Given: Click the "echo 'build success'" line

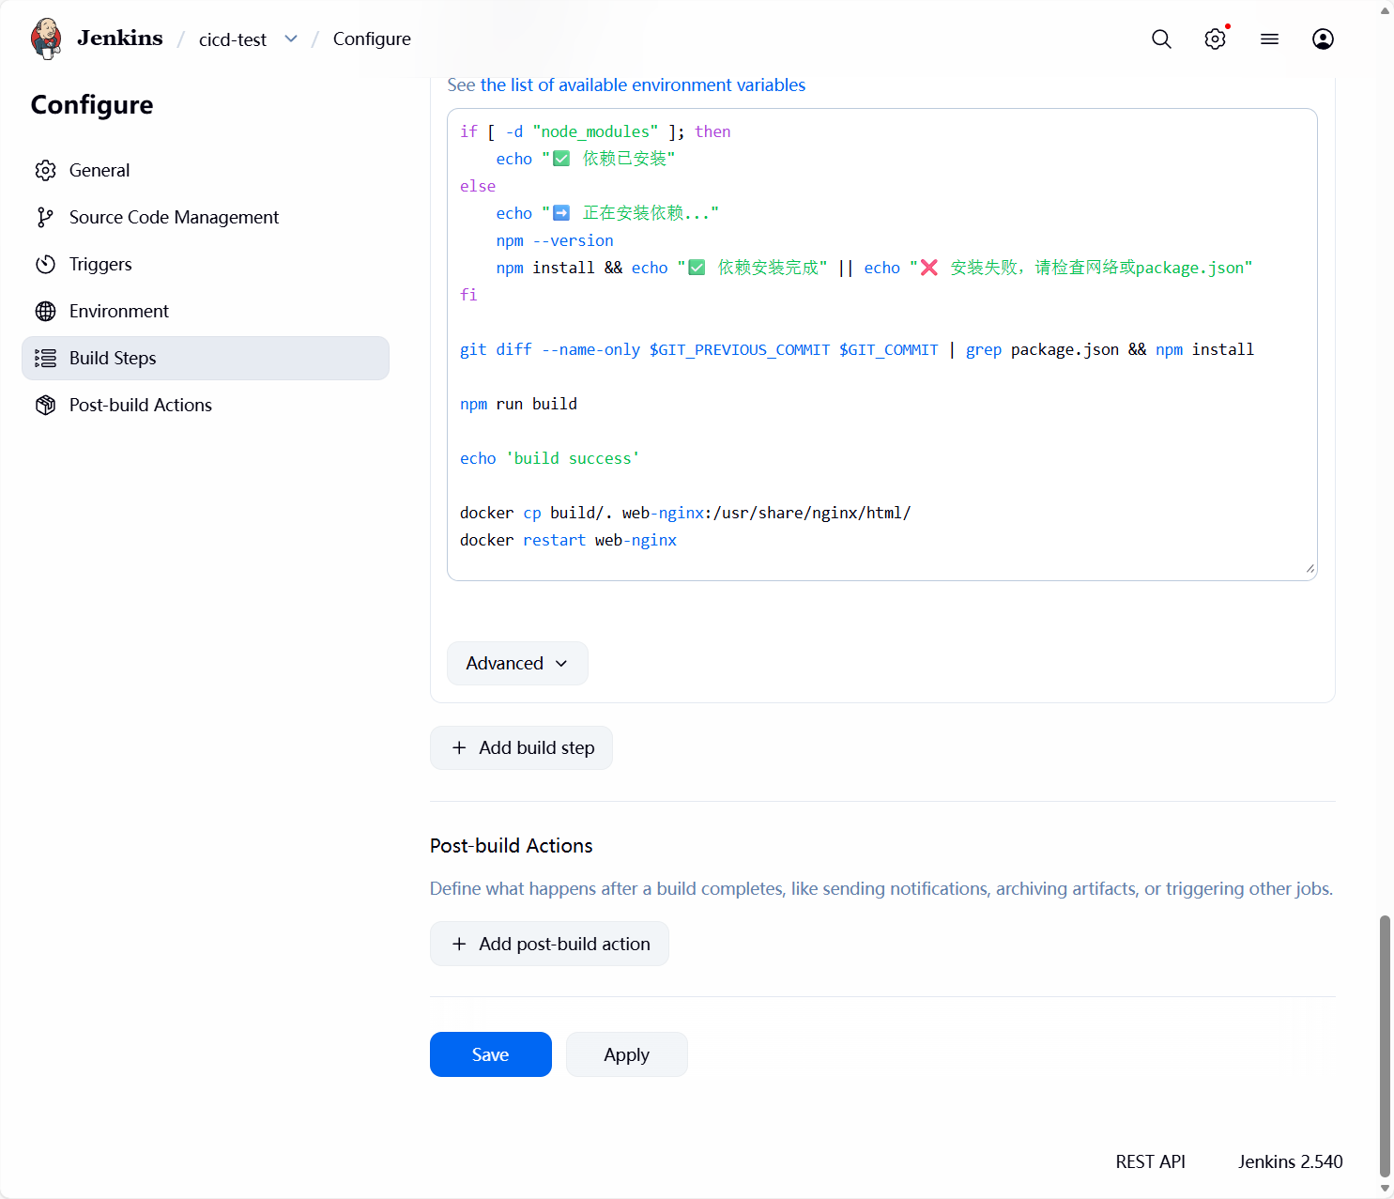Looking at the screenshot, I should coord(550,458).
